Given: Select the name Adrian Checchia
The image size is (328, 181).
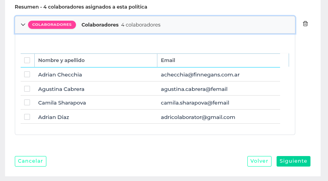Looking at the screenshot, I should point(60,75).
